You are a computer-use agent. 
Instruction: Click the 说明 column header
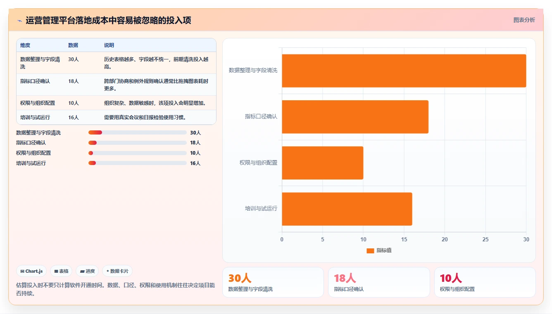pos(109,45)
